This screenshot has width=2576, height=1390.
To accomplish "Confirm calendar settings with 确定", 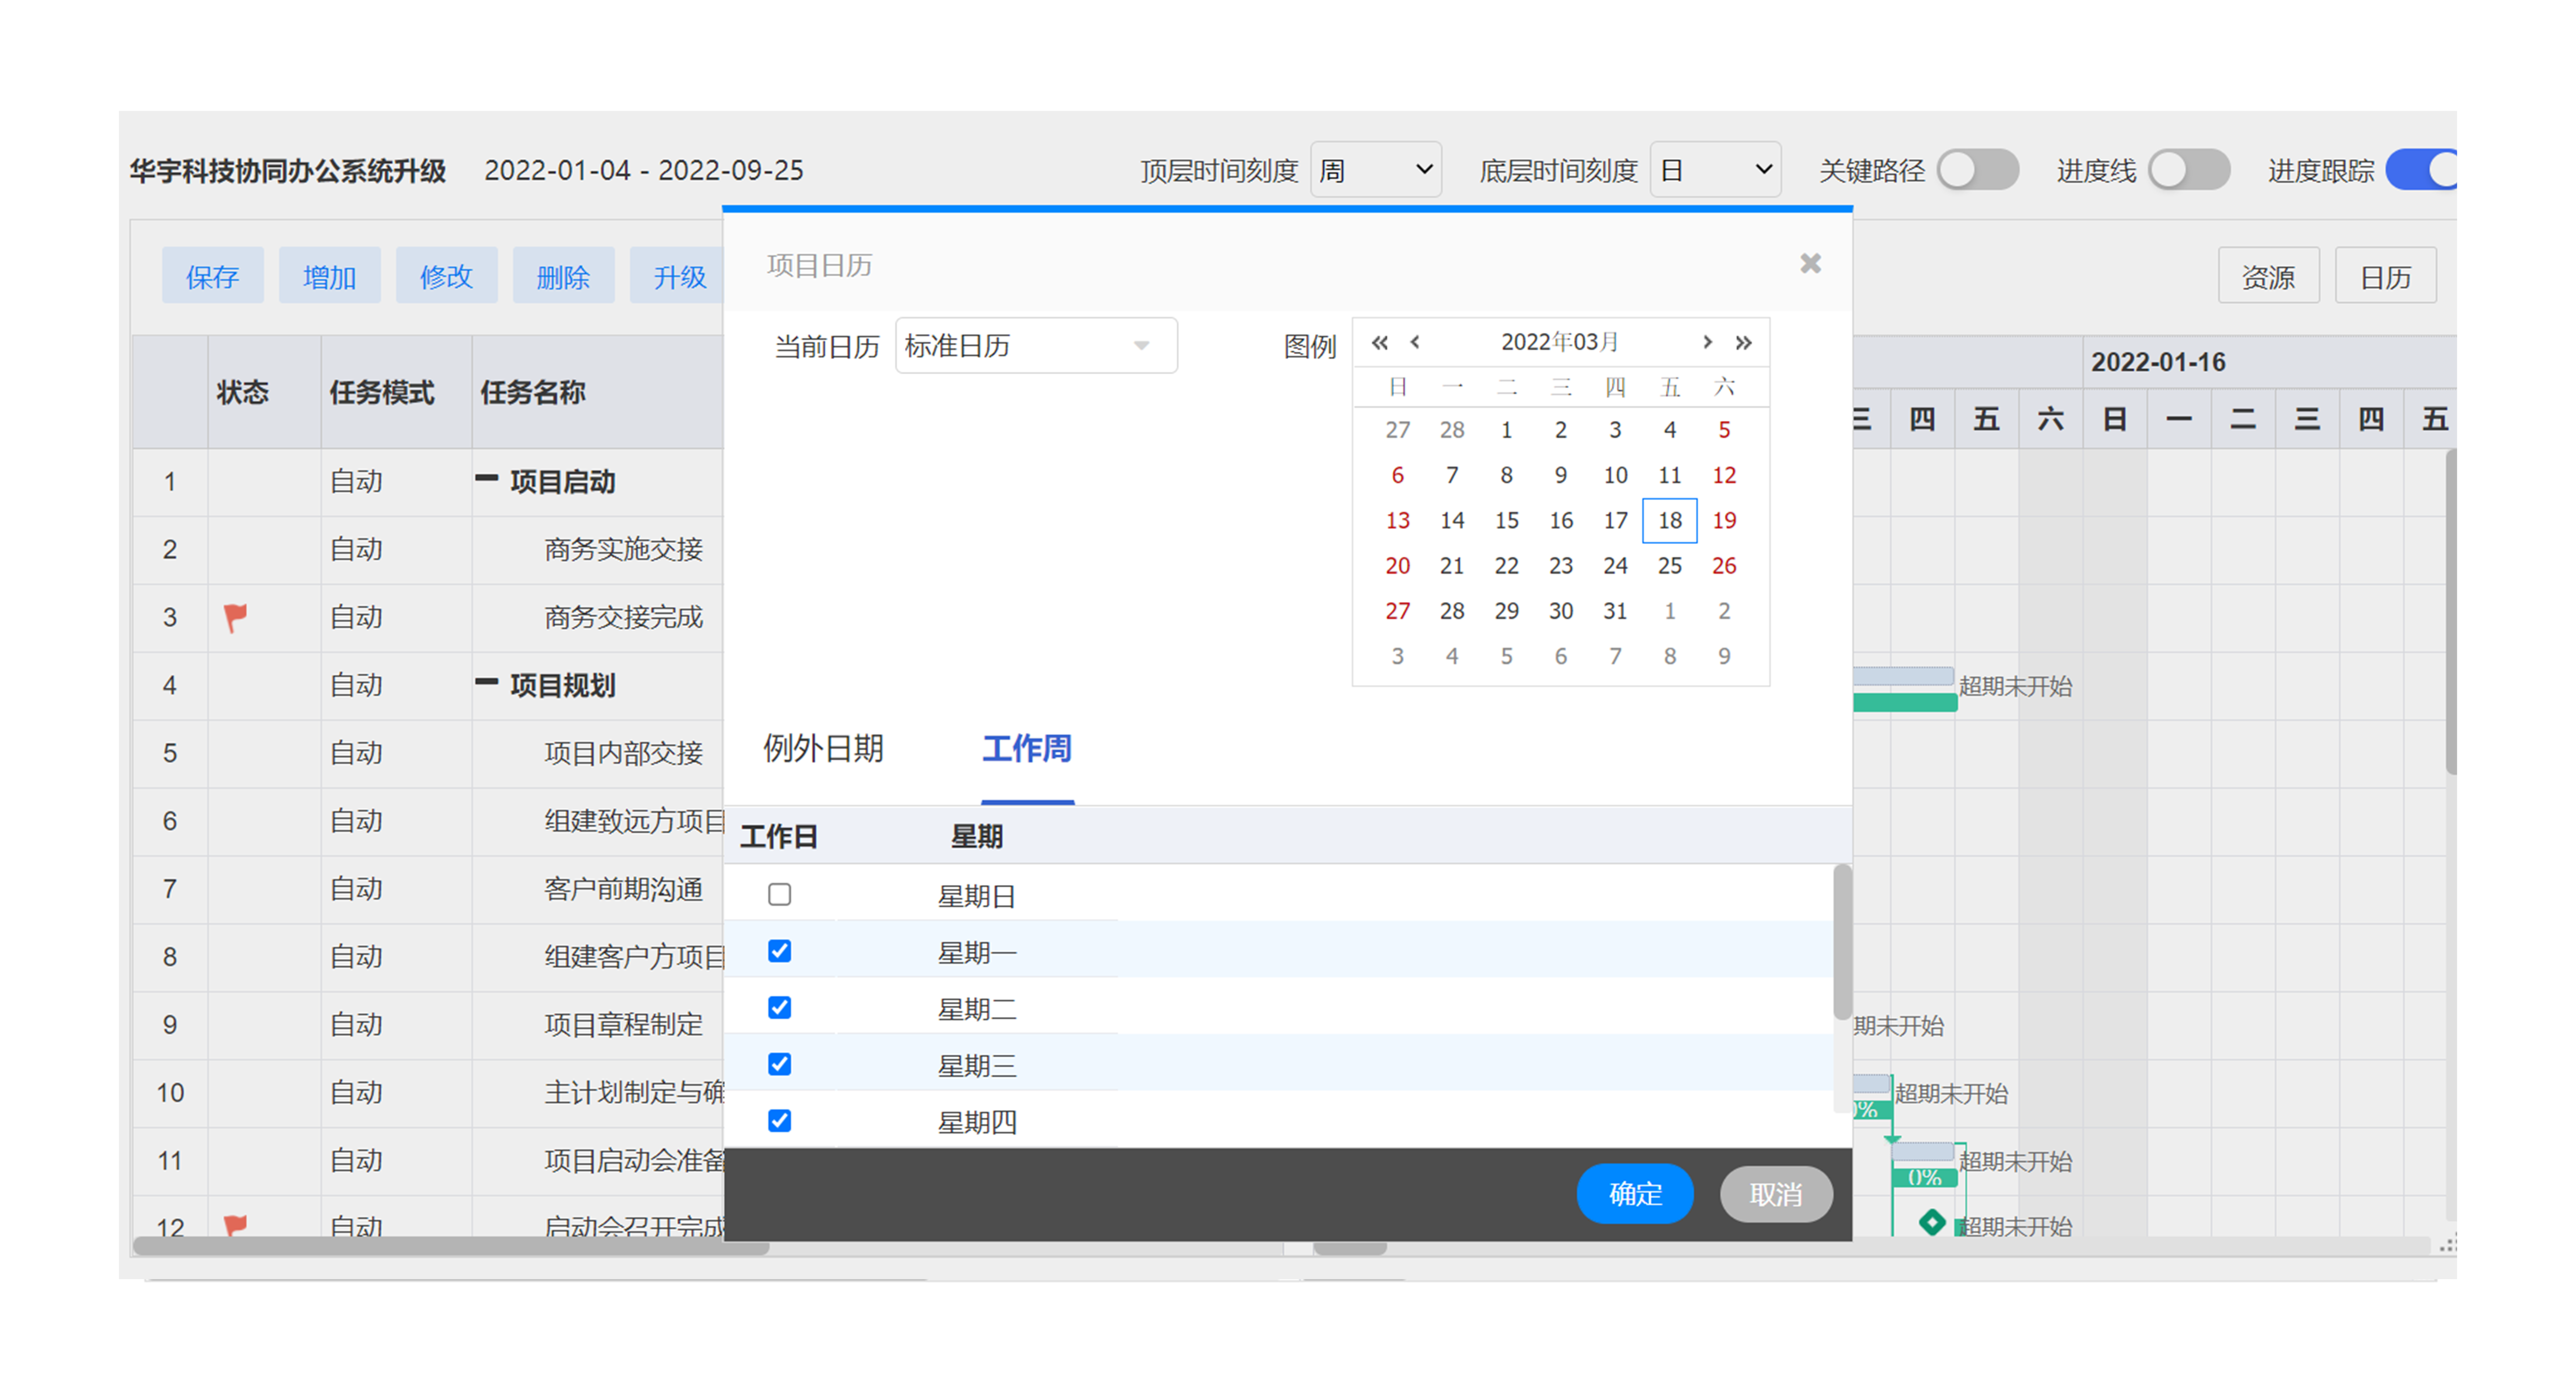I will [1635, 1193].
